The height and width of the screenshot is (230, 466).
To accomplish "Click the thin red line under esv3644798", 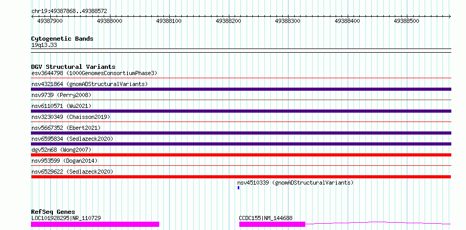I will (241, 78).
